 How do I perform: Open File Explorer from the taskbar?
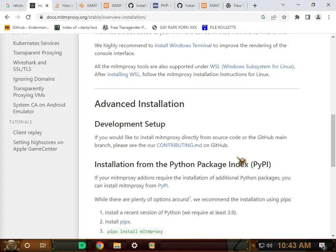point(117,245)
